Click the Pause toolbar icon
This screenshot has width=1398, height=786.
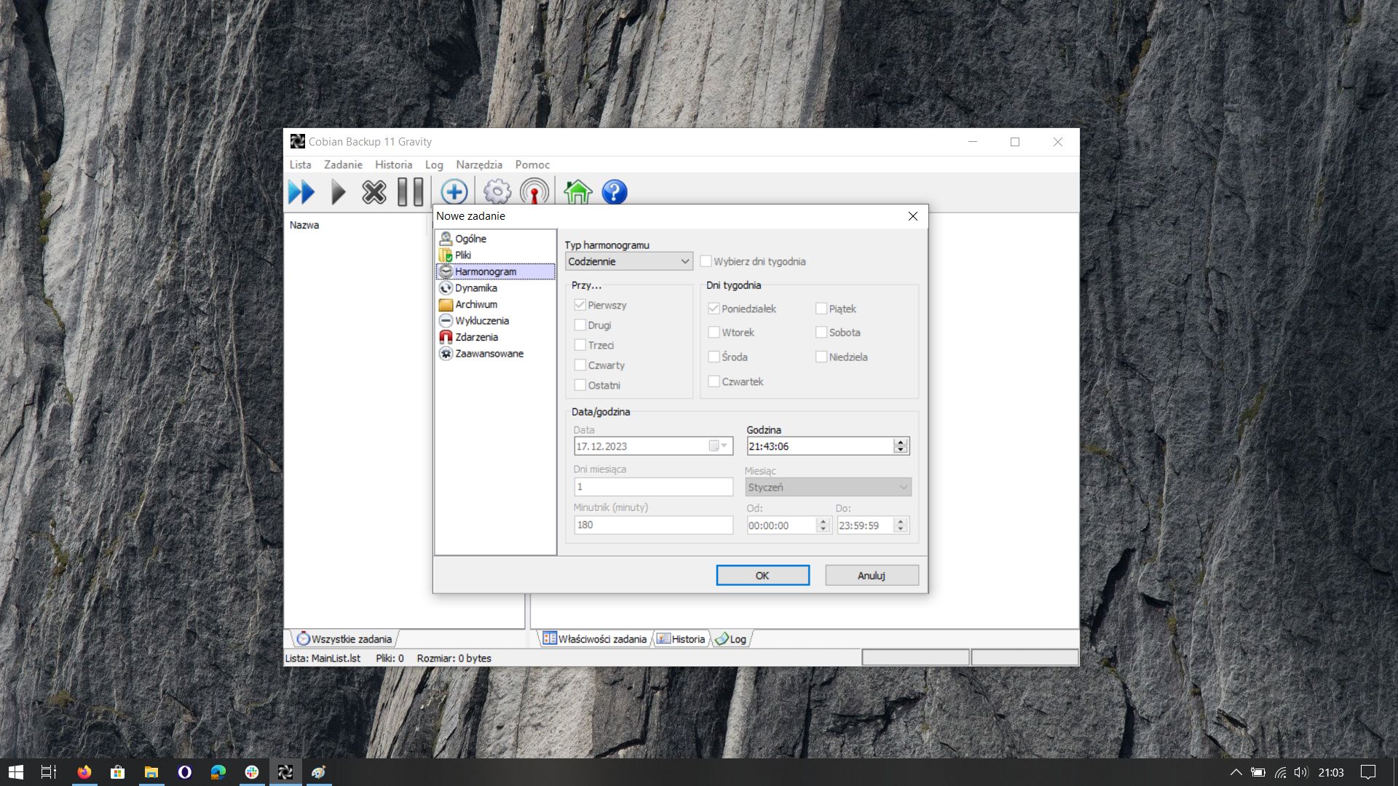click(x=410, y=193)
